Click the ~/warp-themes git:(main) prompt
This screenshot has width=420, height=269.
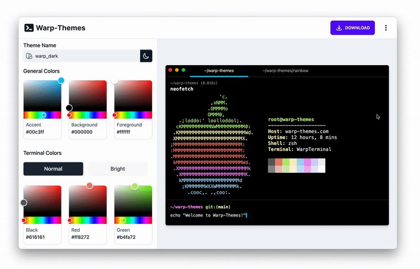[201, 207]
